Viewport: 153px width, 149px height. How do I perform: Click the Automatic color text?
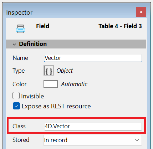tap(74, 84)
